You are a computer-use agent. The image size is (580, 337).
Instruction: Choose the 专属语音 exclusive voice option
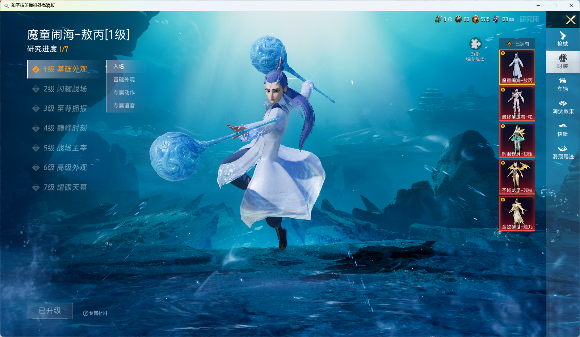click(124, 106)
